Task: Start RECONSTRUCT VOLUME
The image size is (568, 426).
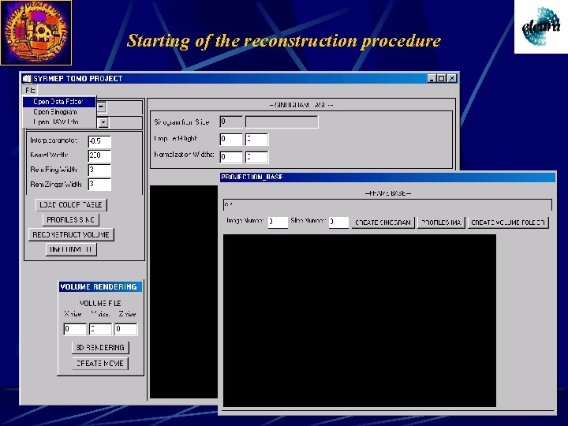Action: pyautogui.click(x=71, y=235)
